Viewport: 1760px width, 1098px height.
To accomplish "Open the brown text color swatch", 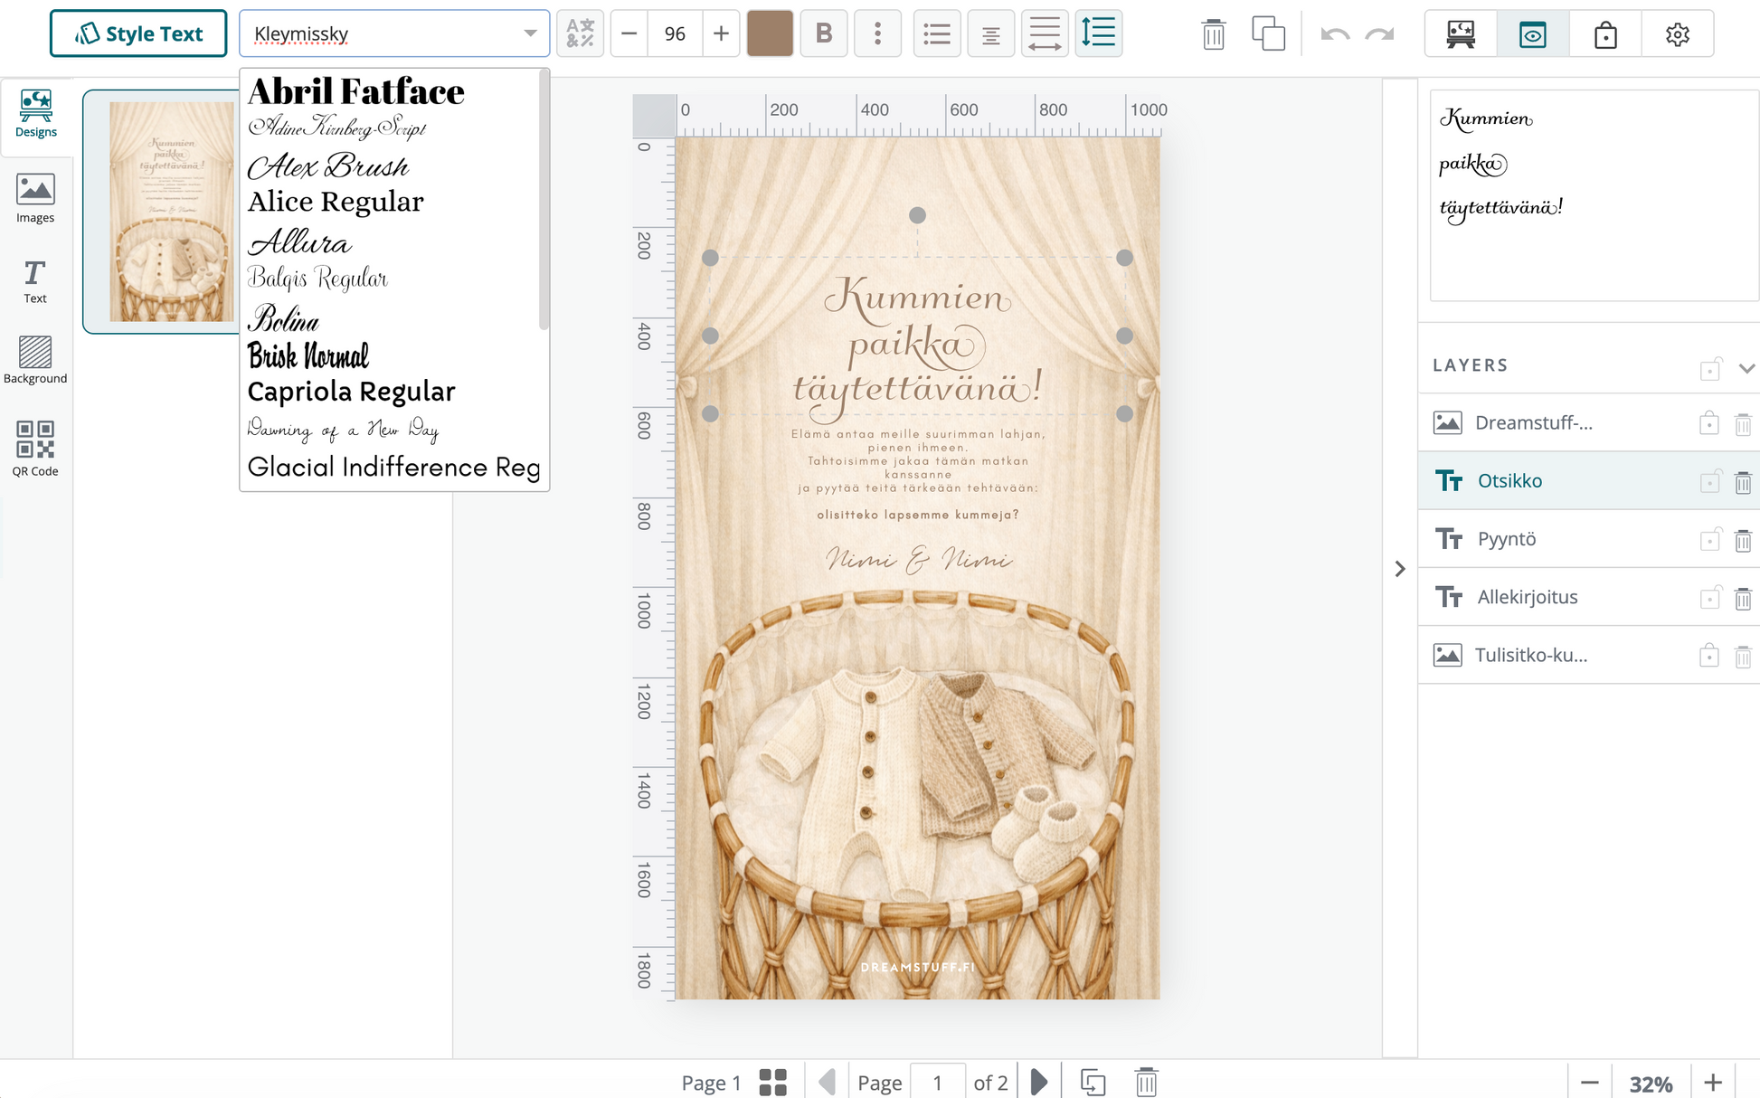I will coord(770,33).
